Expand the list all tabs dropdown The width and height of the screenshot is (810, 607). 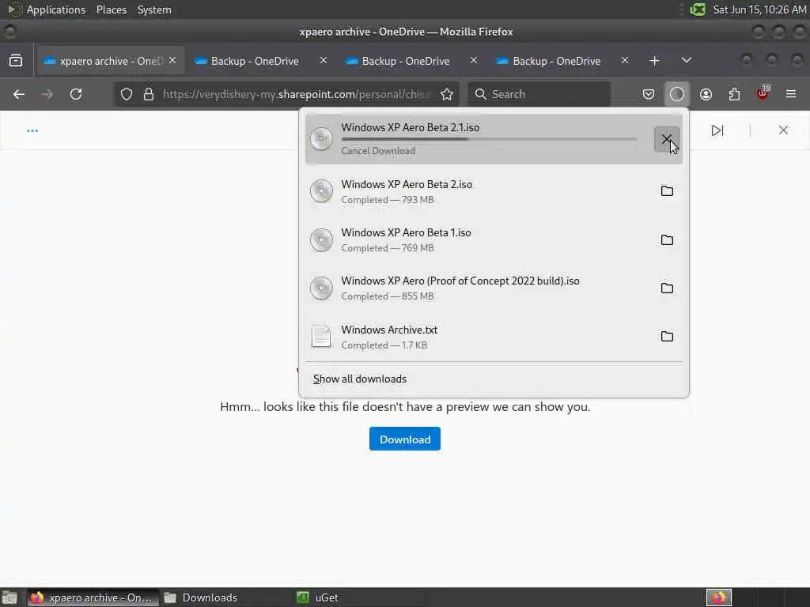(x=686, y=60)
